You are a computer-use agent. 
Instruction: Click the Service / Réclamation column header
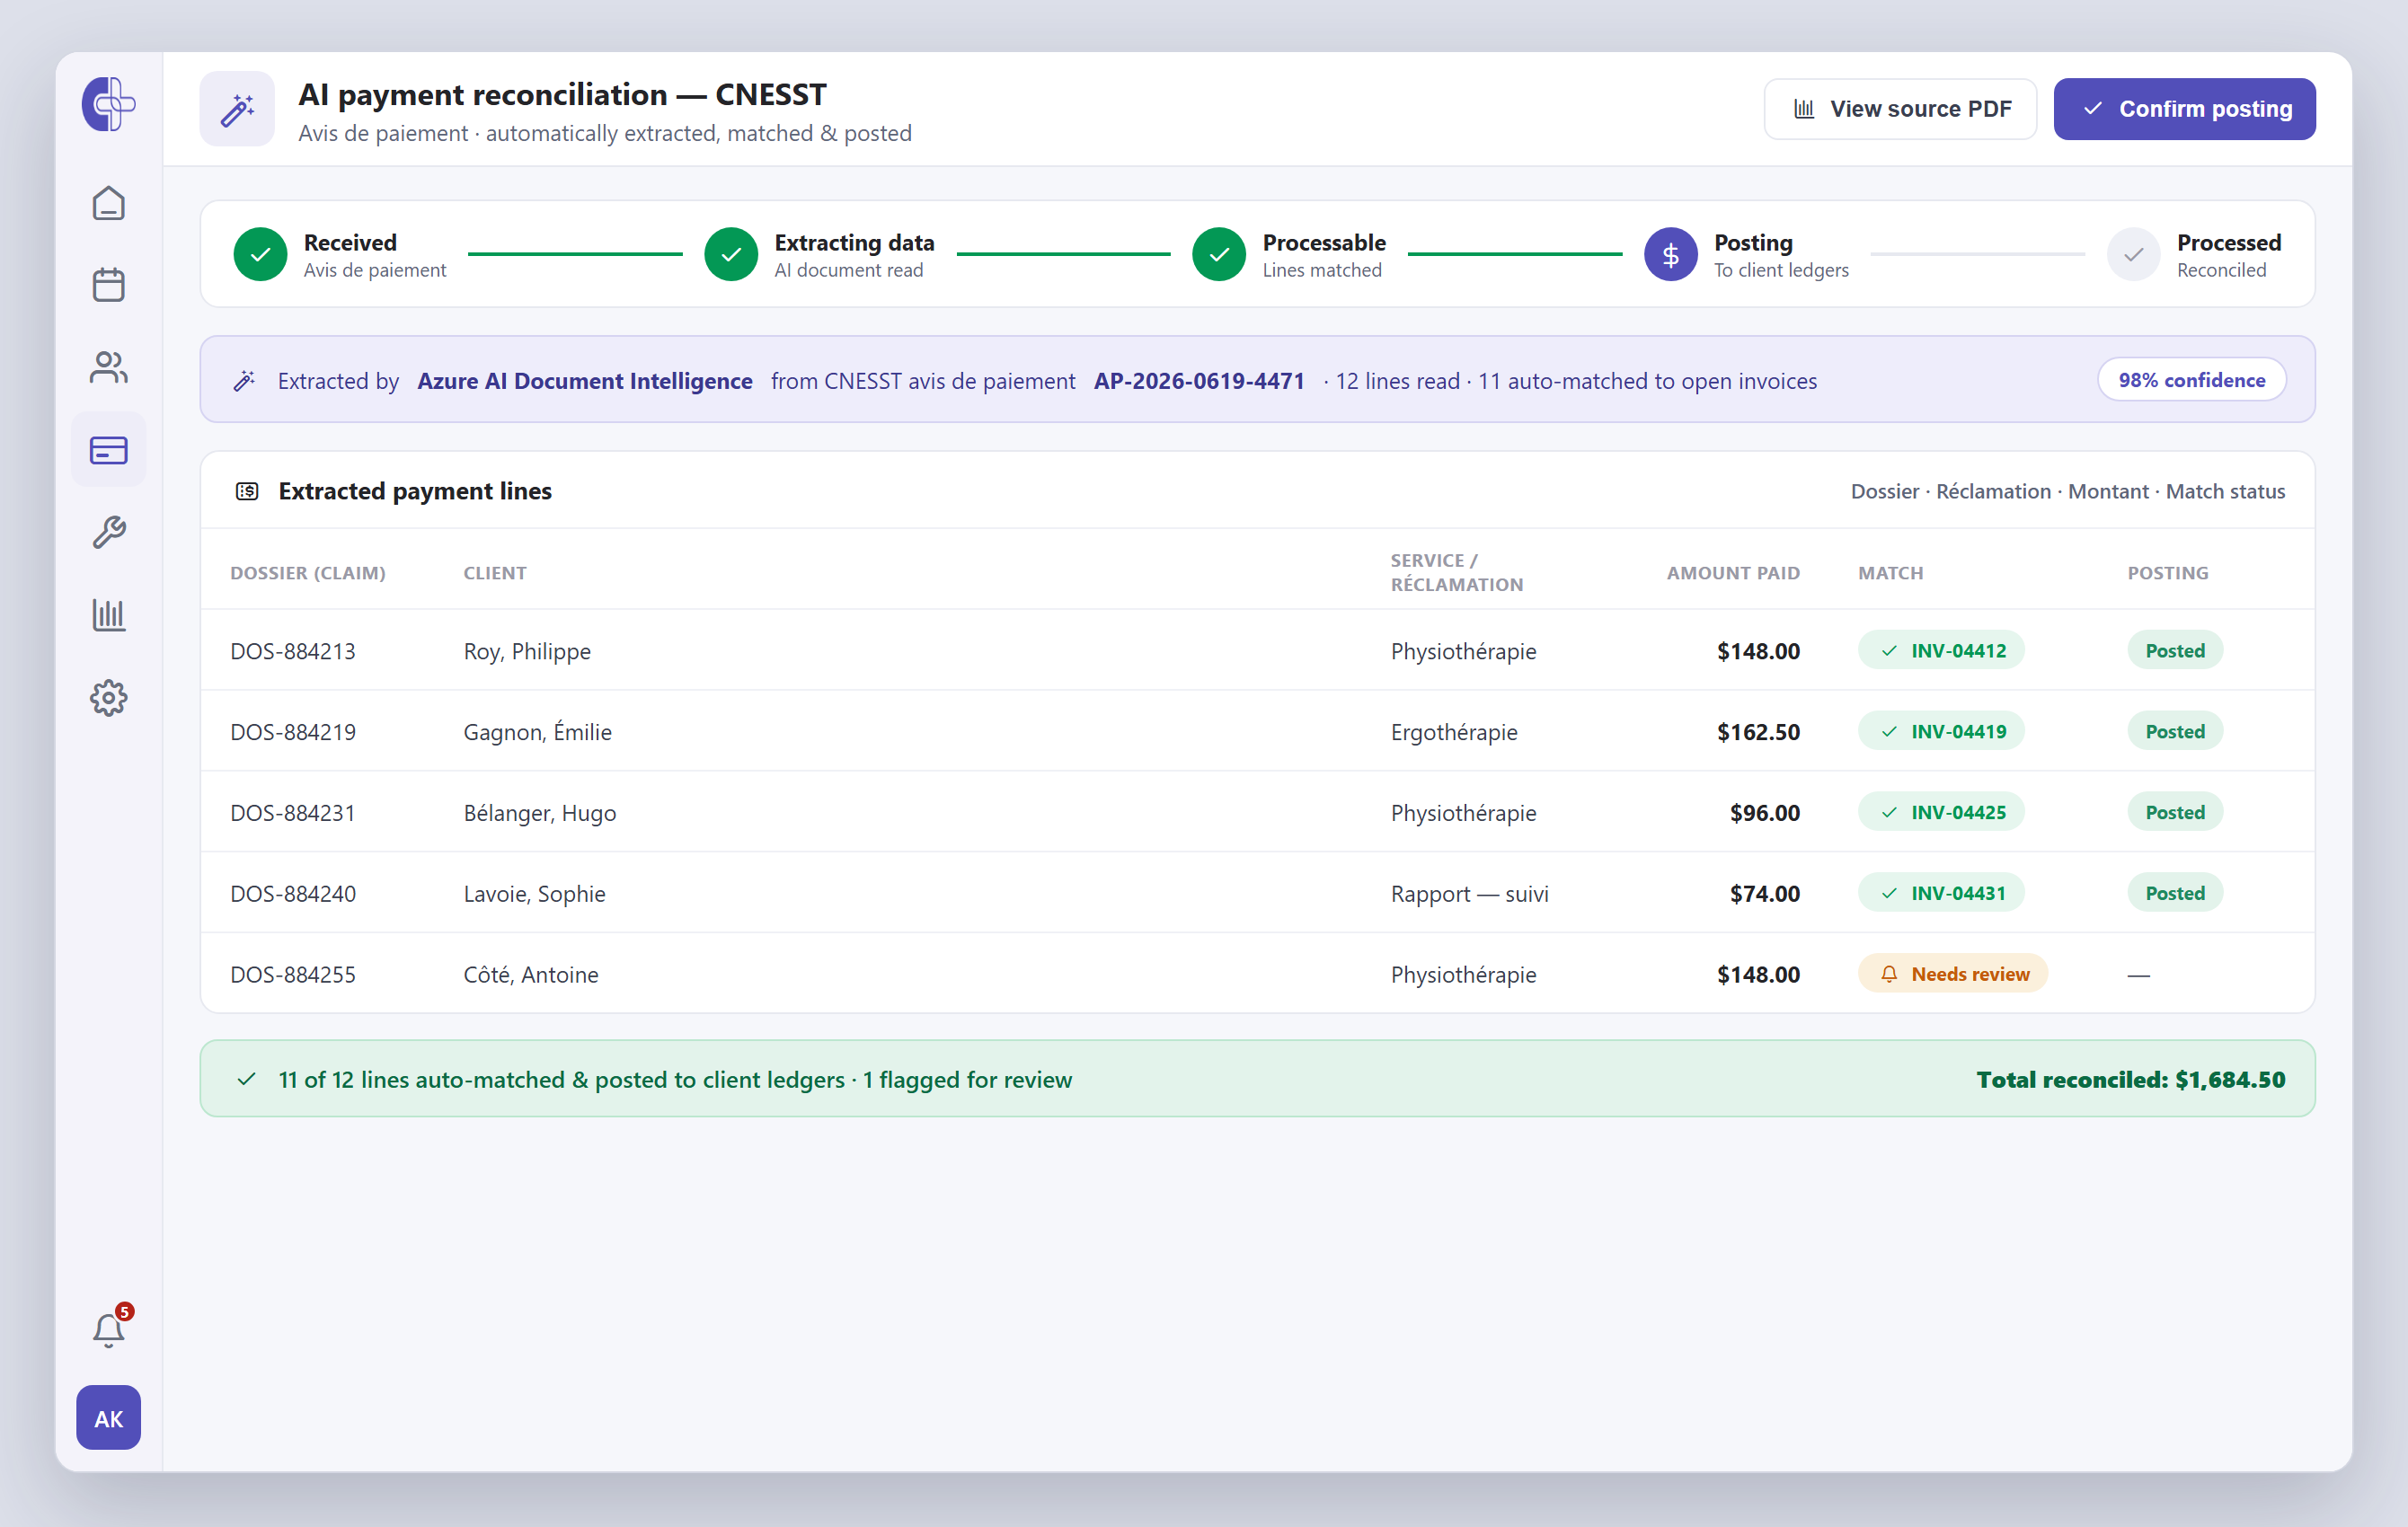pyautogui.click(x=1456, y=572)
